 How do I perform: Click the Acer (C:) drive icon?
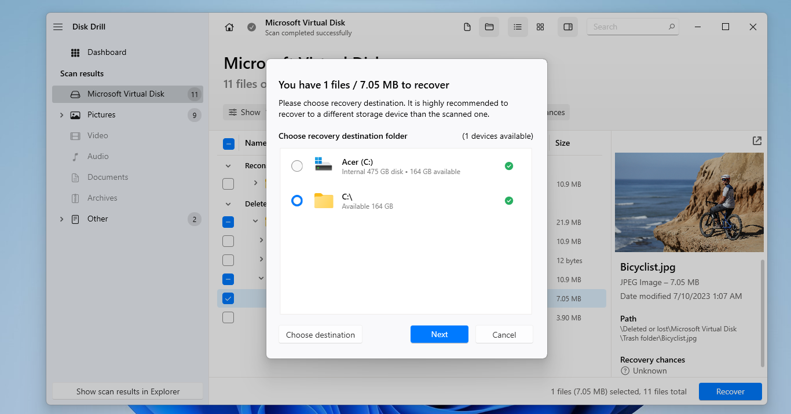324,164
